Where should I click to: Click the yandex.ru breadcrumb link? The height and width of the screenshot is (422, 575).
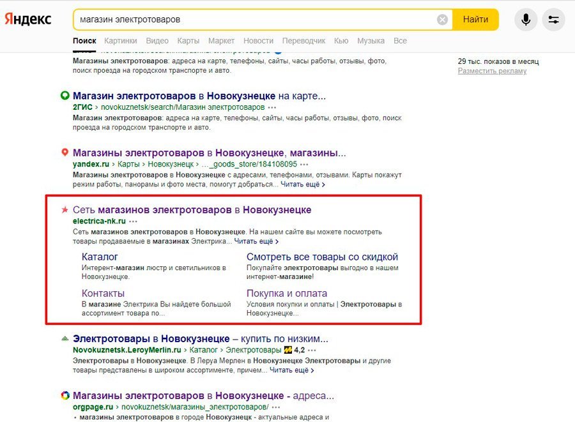(91, 164)
